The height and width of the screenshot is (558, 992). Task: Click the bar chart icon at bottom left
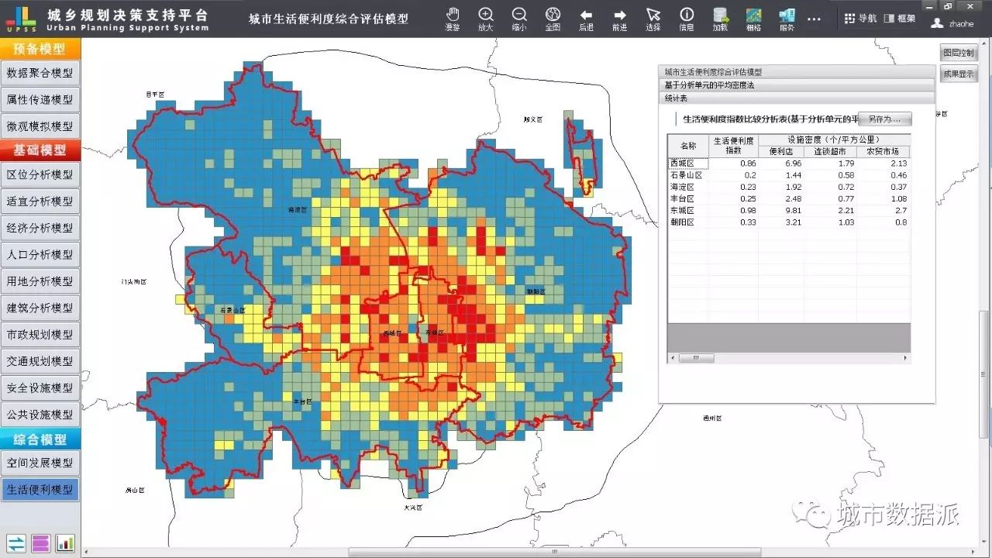click(65, 543)
